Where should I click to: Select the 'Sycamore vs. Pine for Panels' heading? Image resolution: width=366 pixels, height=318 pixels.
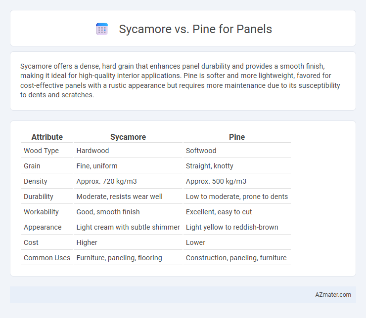(195, 29)
